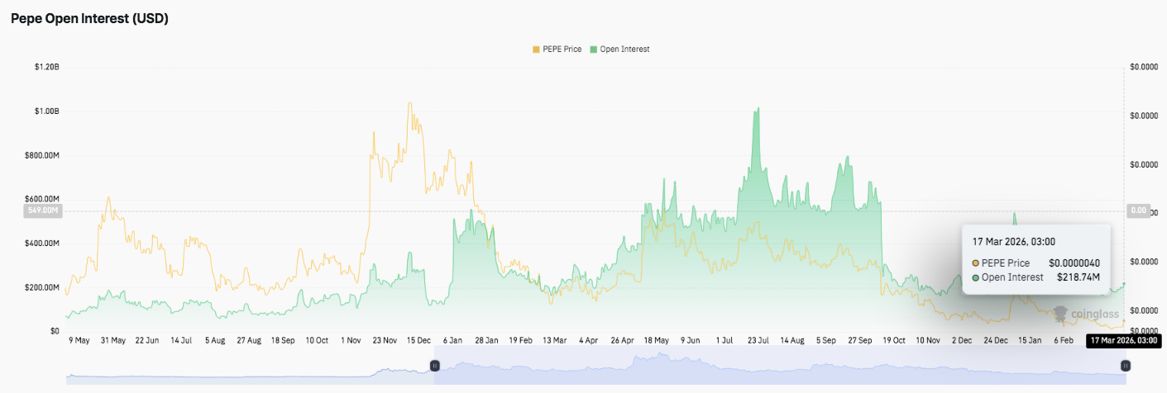
Task: Click the 23 Jul date on x-axis
Action: [x=758, y=340]
